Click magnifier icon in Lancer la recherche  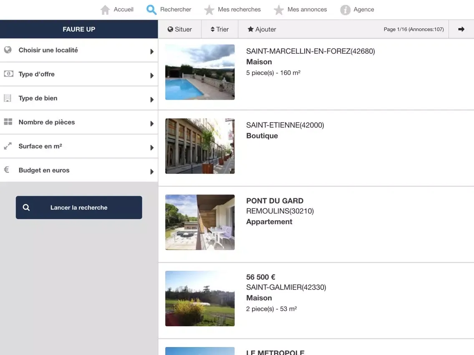tap(26, 207)
